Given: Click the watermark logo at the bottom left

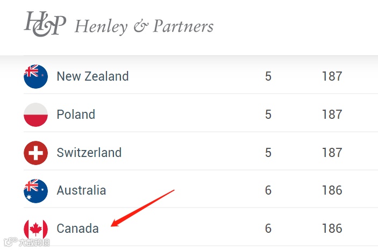Looking at the screenshot, I should pyautogui.click(x=27, y=242).
